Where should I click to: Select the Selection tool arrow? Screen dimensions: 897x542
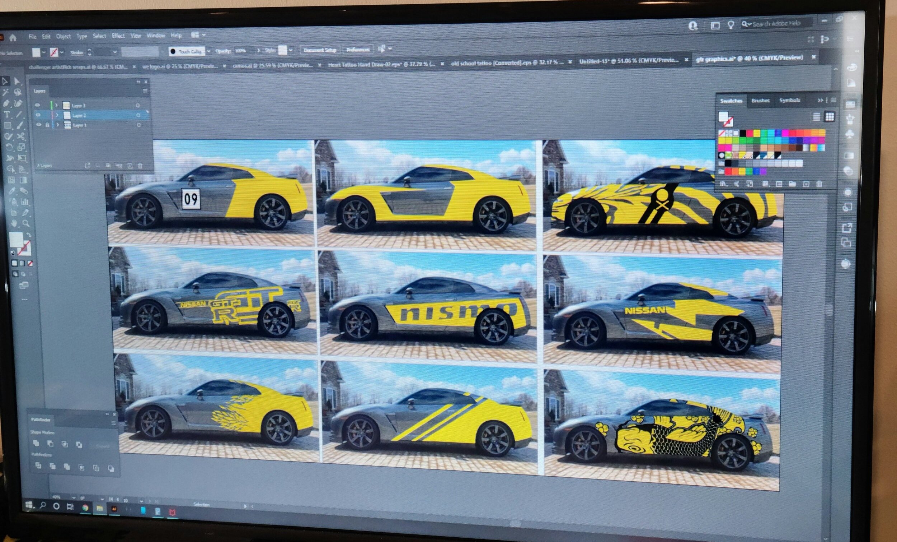click(5, 81)
